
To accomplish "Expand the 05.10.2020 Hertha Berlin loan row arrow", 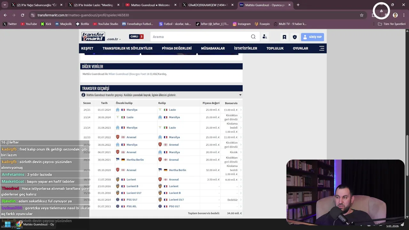I will pos(241,170).
